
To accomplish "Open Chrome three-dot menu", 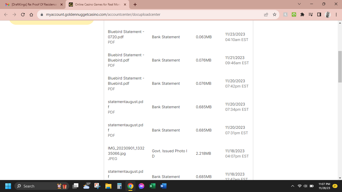I will [x=336, y=14].
